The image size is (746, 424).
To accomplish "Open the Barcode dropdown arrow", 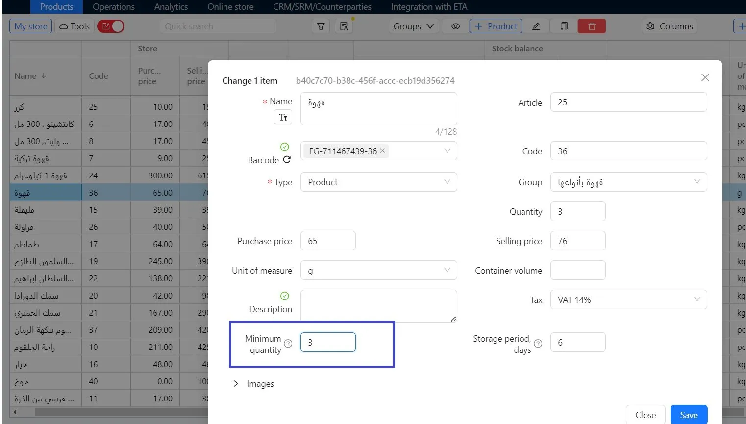I will tap(447, 151).
